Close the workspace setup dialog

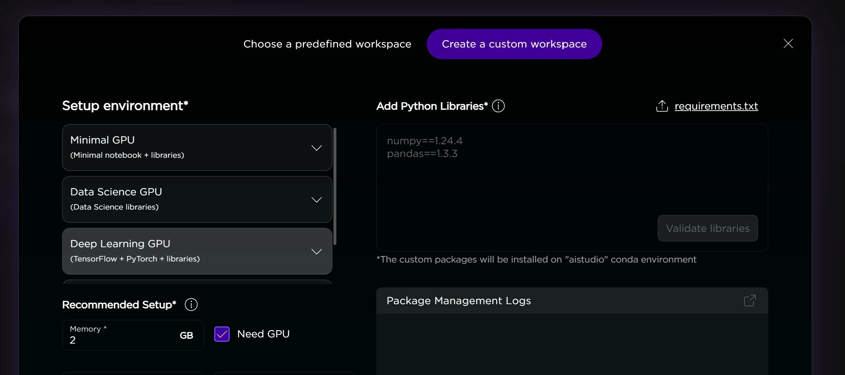coord(788,43)
